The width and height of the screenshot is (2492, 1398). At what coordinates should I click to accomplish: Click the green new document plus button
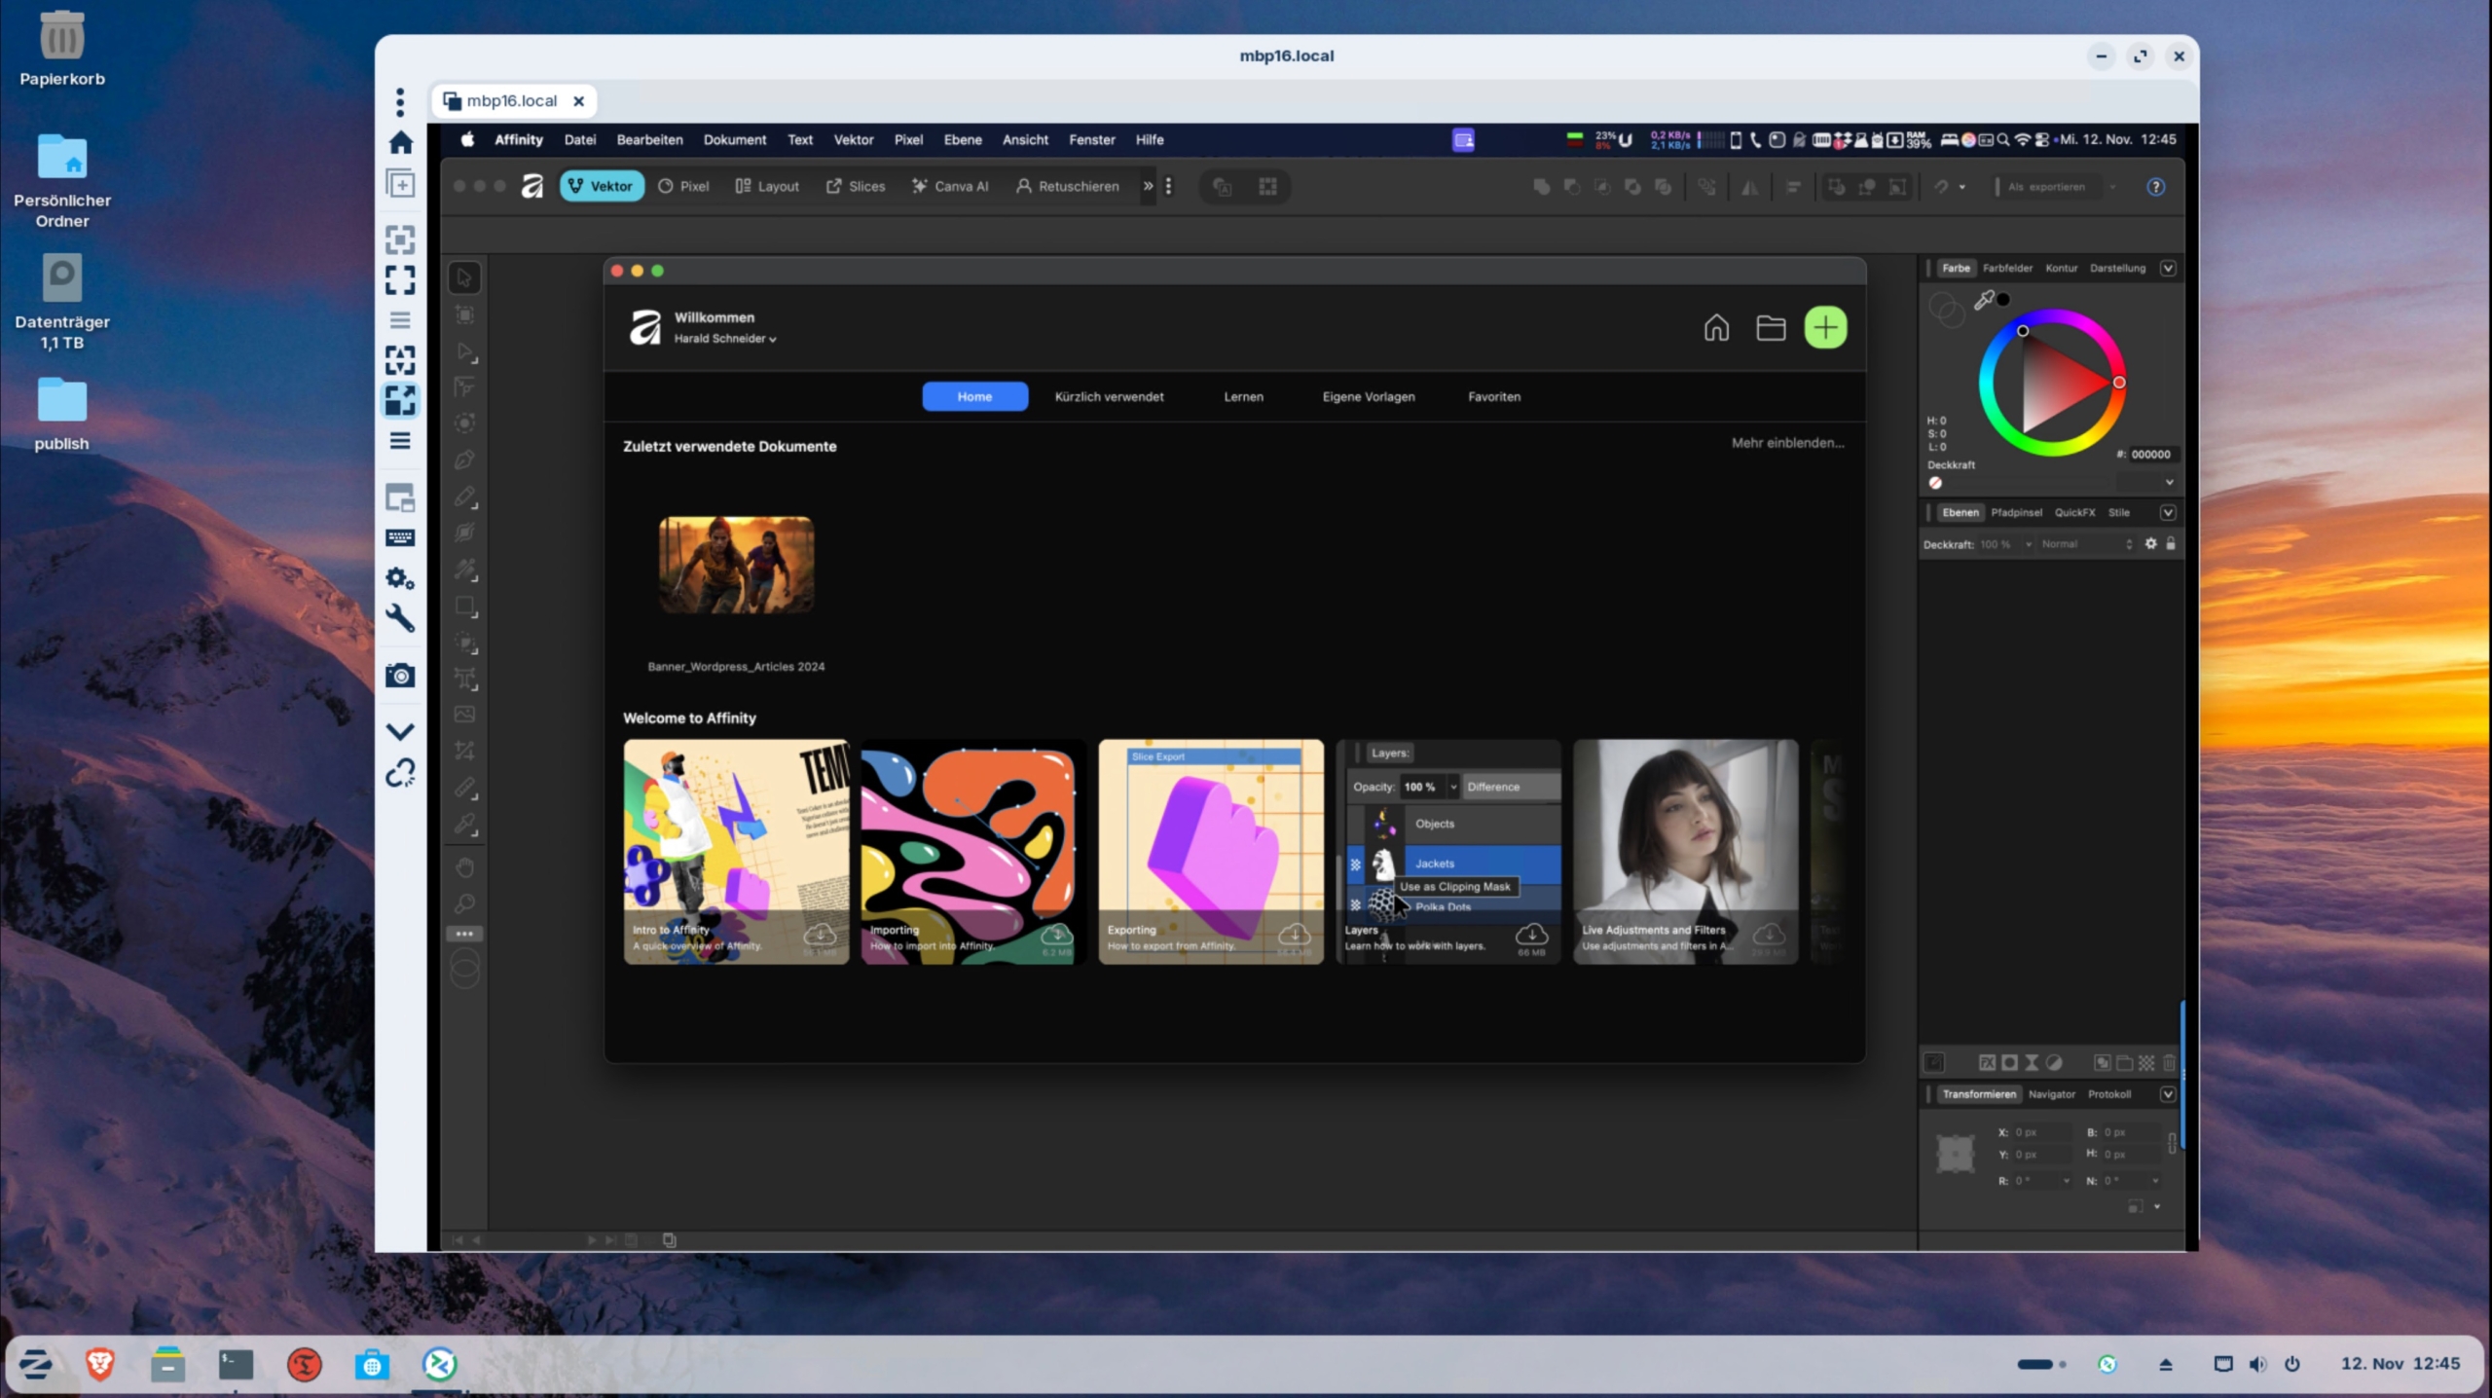click(x=1825, y=327)
